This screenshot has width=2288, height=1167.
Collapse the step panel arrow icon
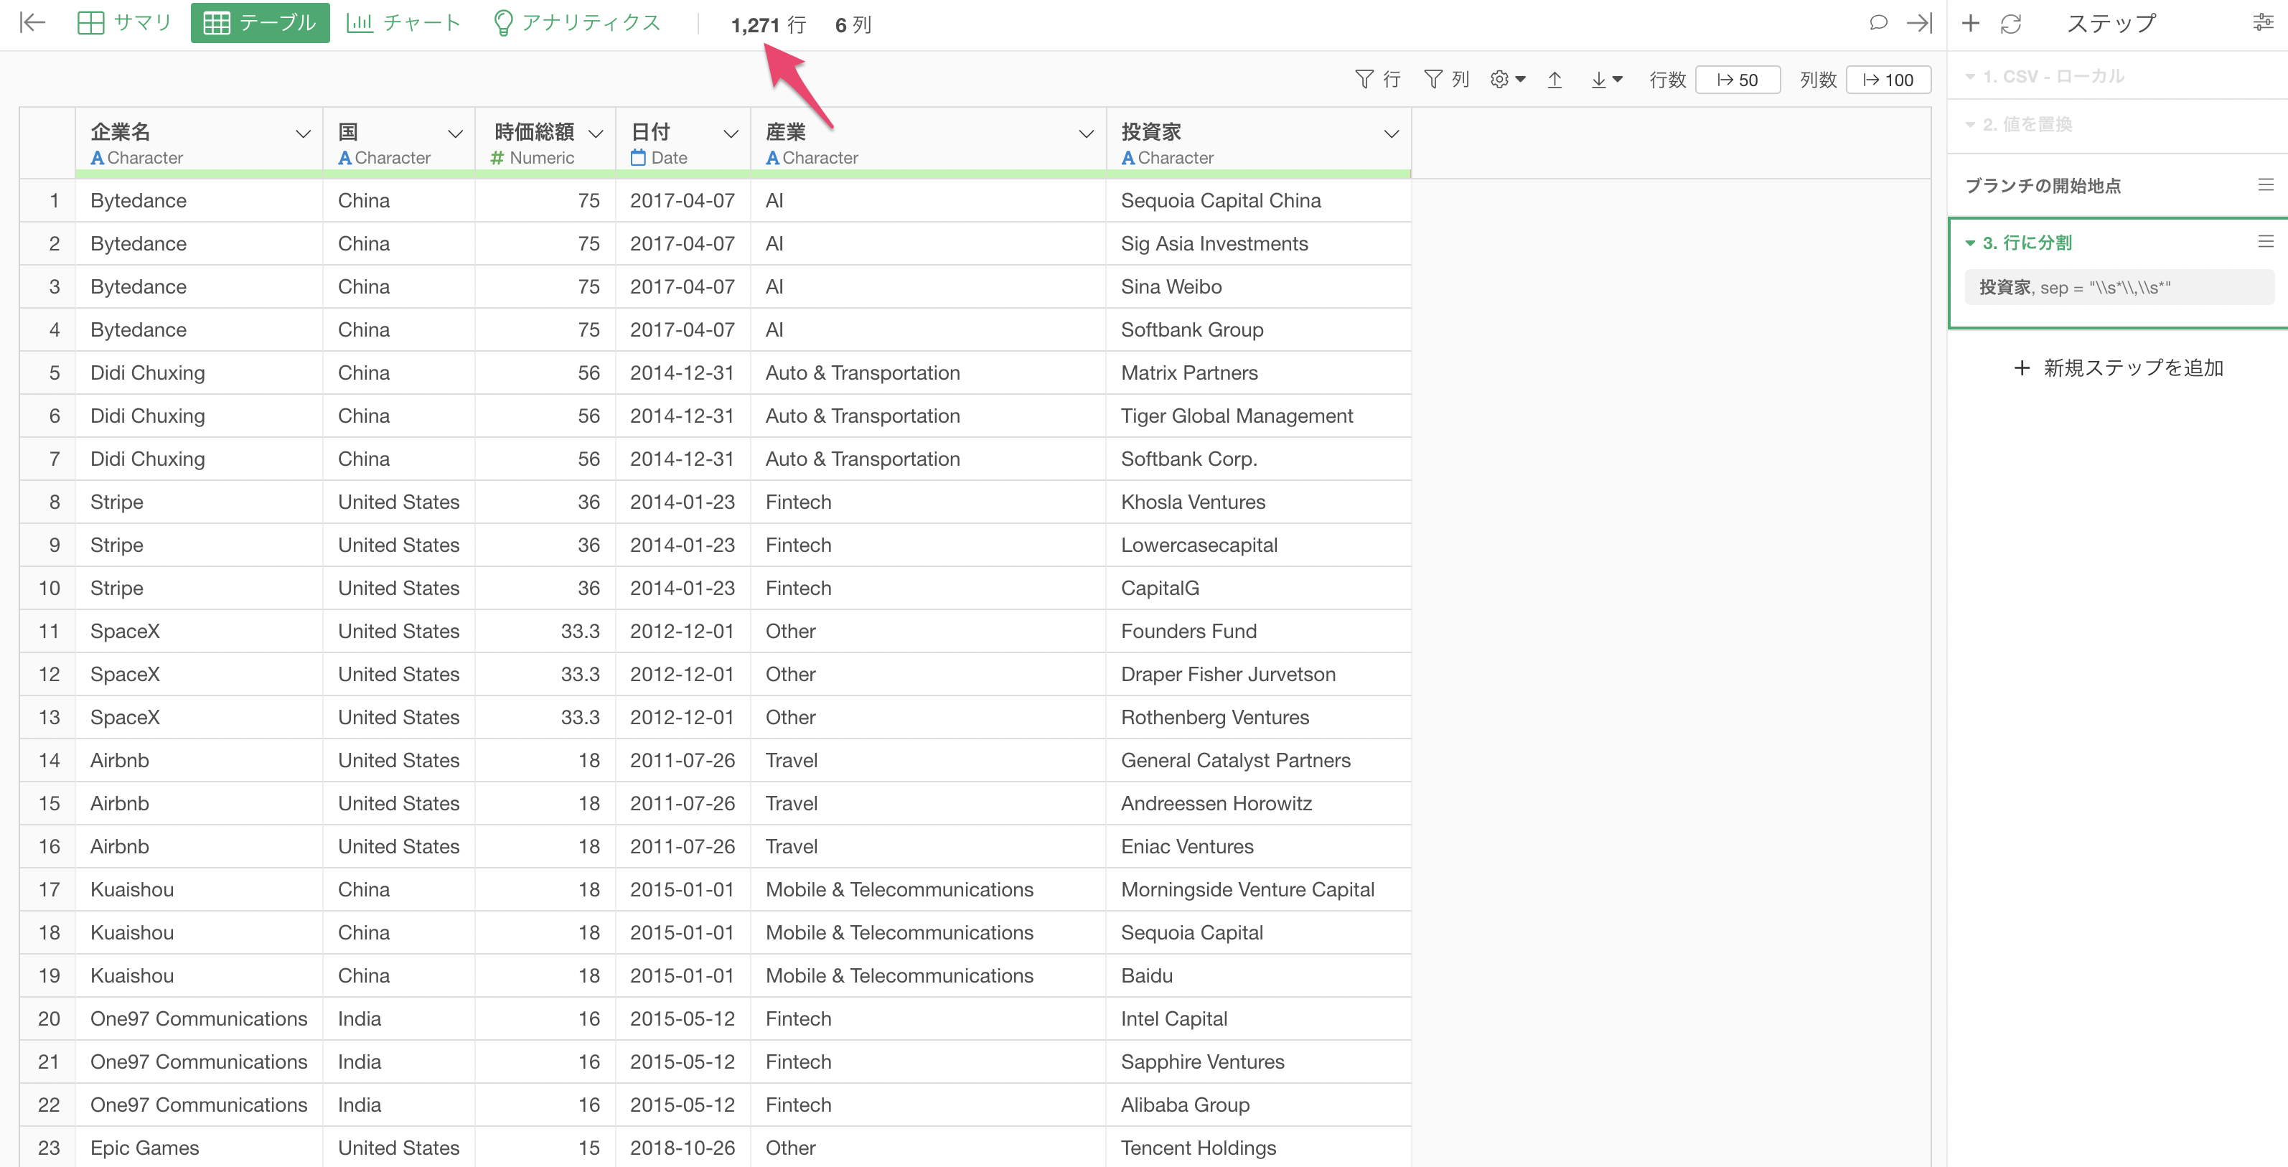pyautogui.click(x=1919, y=23)
